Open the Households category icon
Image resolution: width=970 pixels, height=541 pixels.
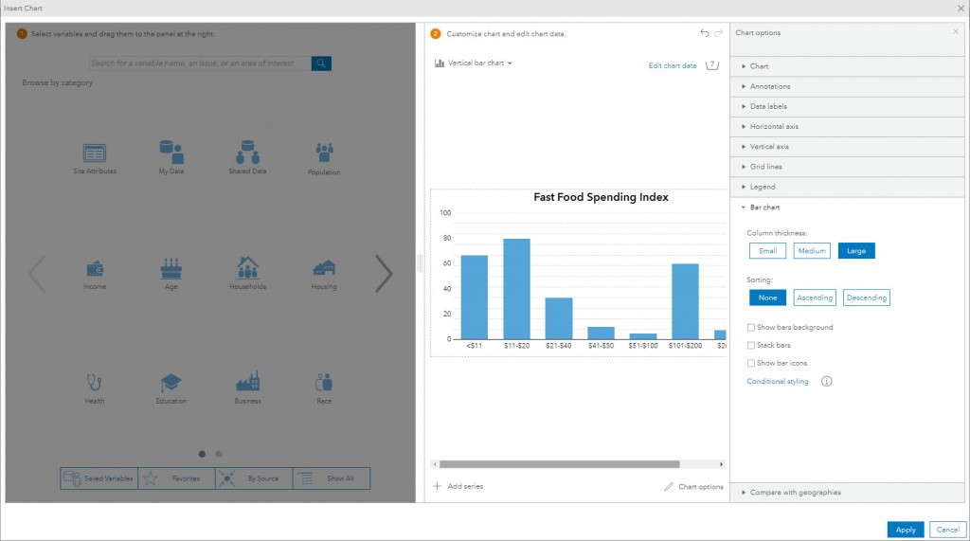point(247,267)
